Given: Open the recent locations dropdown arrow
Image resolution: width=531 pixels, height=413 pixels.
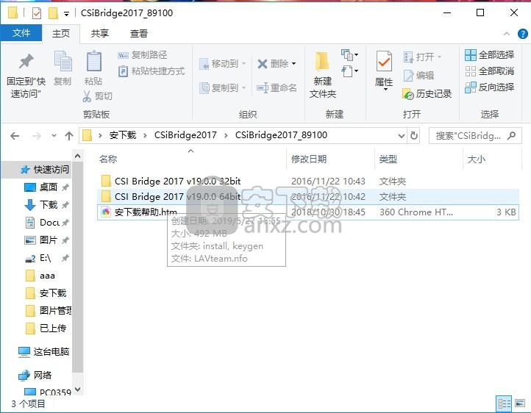Looking at the screenshot, I should [x=54, y=136].
